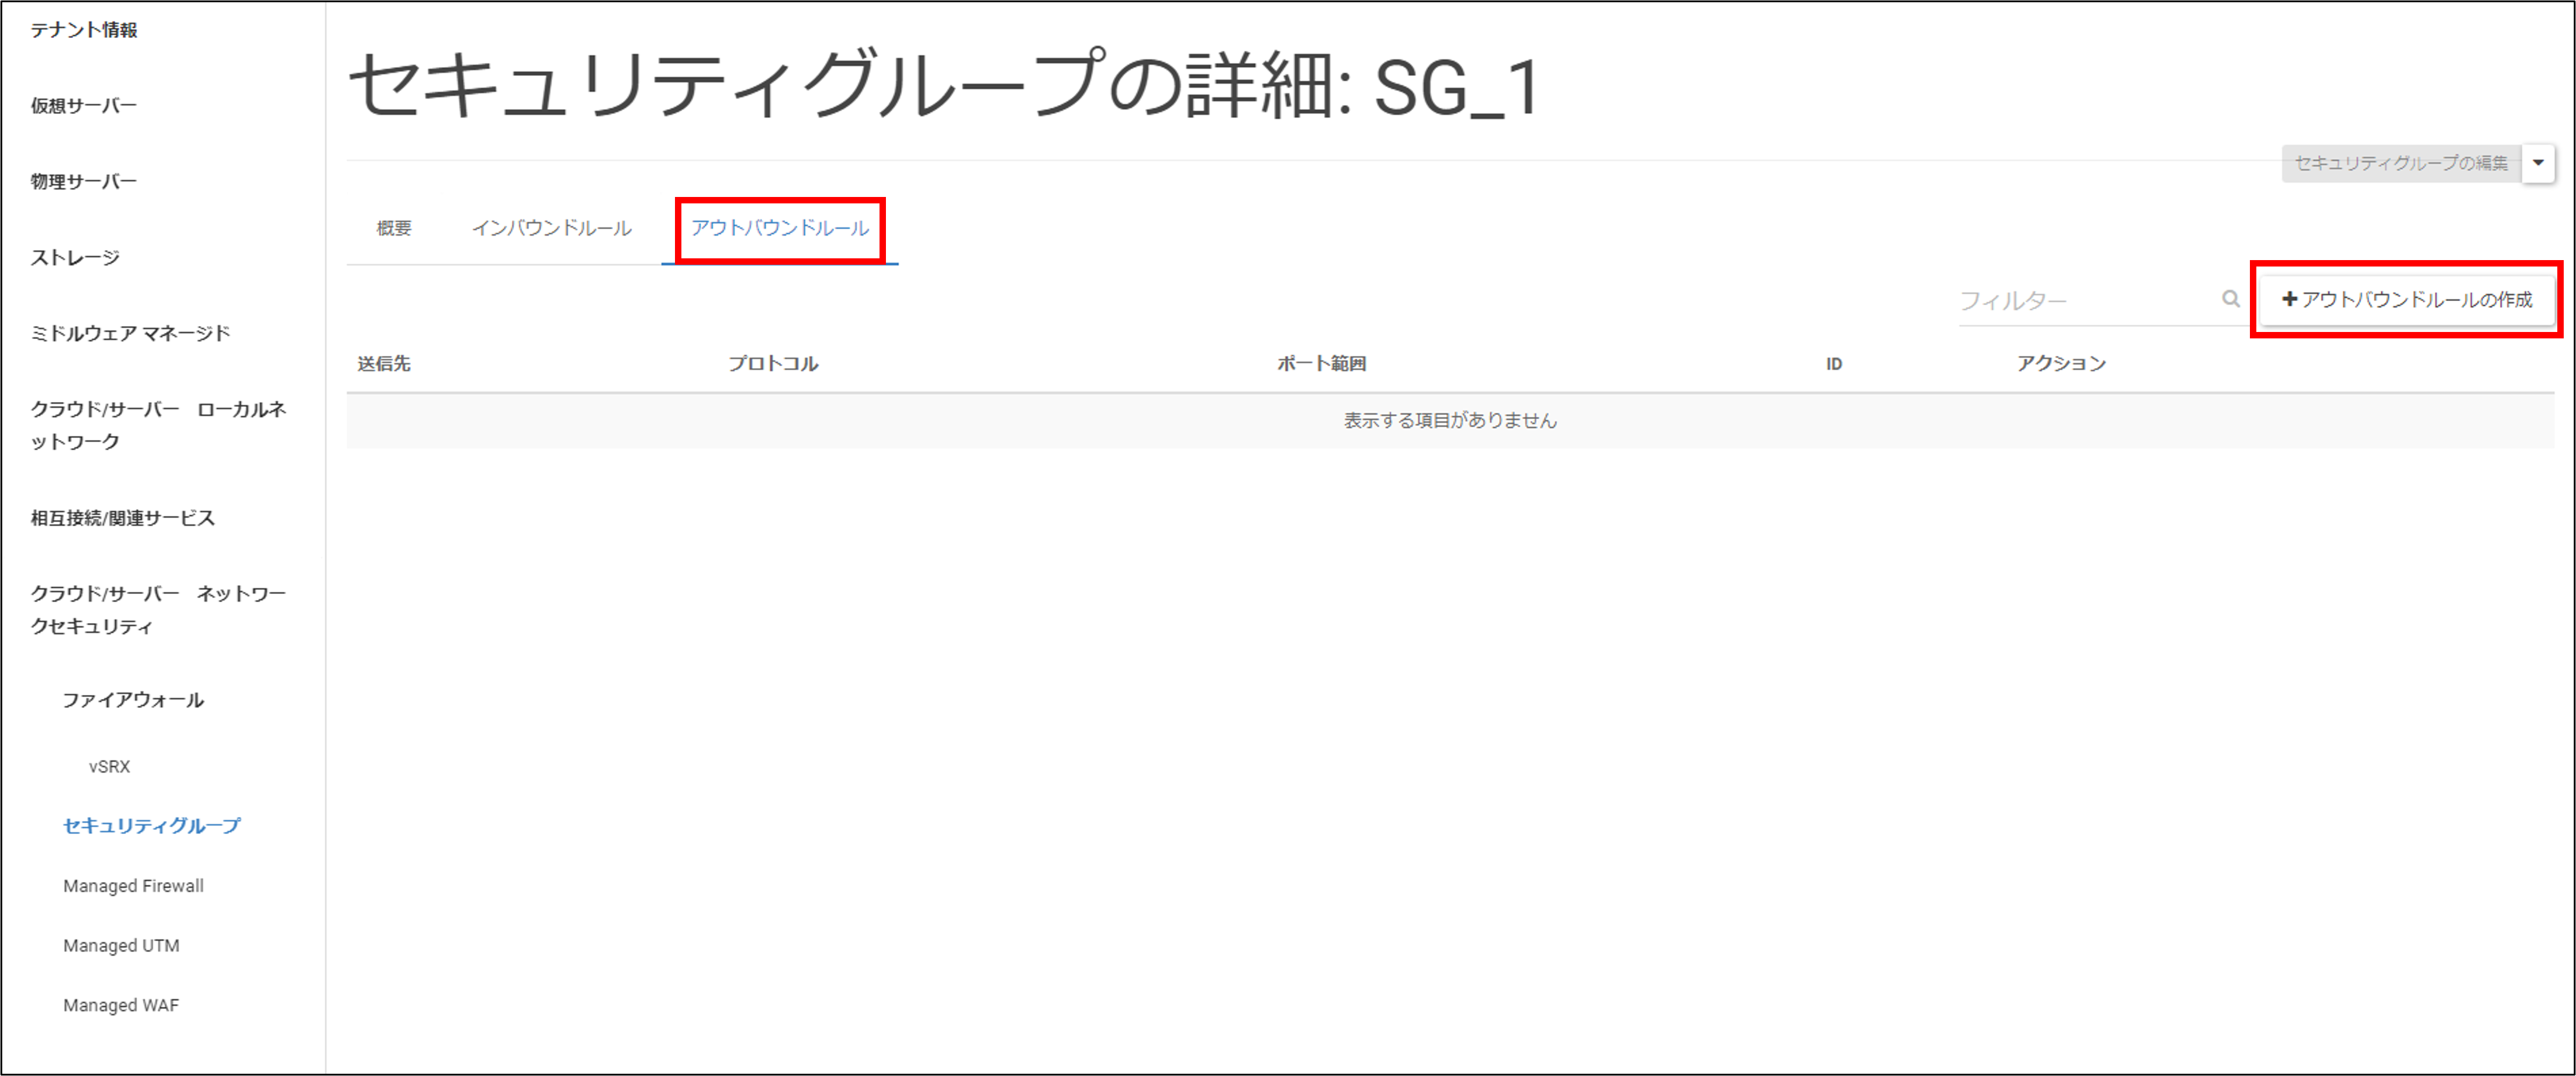Open 仮想サーバー in the sidebar

(x=84, y=106)
